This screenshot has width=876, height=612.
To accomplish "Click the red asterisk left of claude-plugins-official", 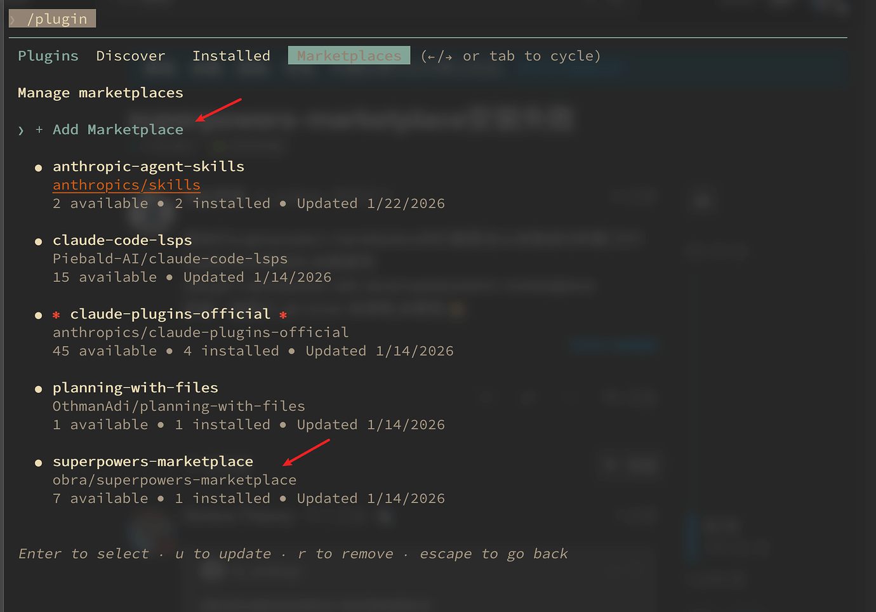I will coord(56,315).
